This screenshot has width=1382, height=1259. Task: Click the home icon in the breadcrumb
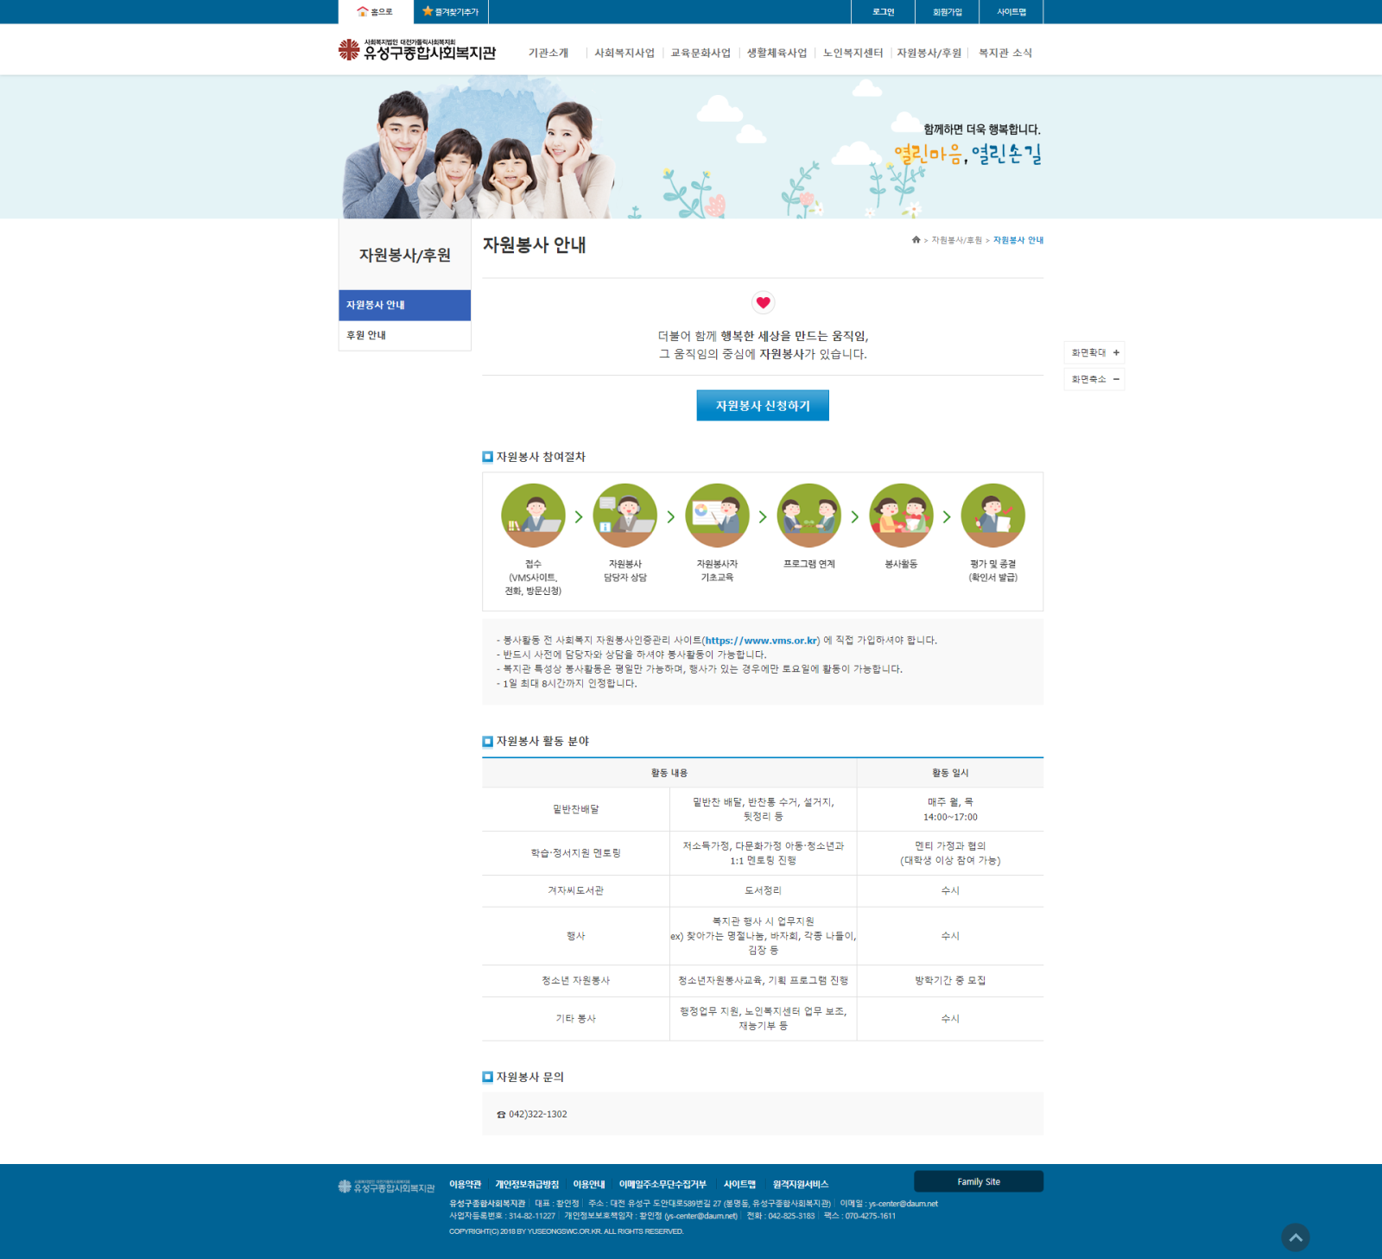916,240
